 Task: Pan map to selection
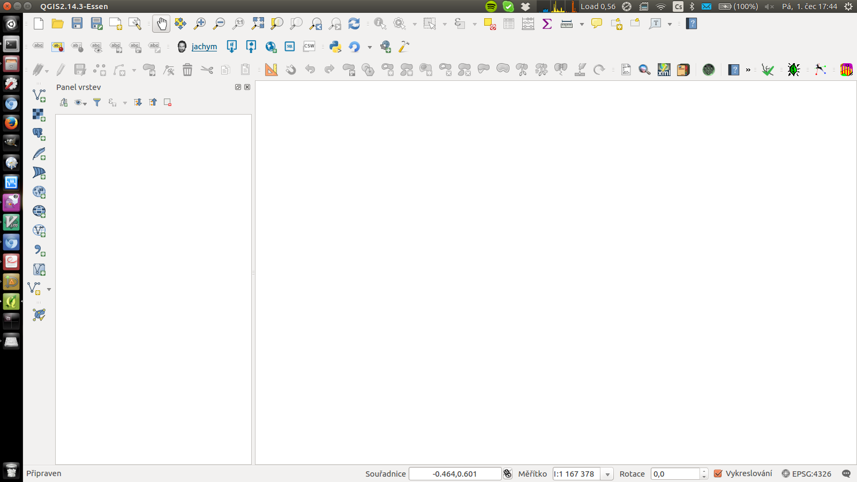(x=181, y=24)
